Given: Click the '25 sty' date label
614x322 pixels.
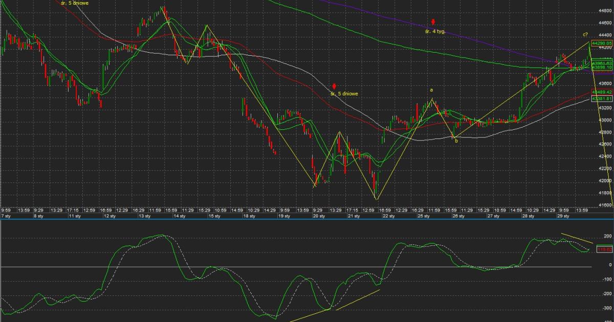Looking at the screenshot, I should tap(424, 216).
